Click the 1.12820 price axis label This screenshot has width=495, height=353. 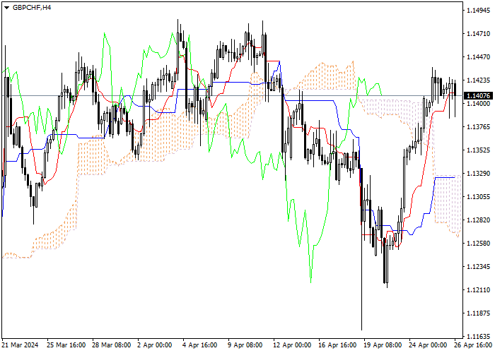(478, 220)
